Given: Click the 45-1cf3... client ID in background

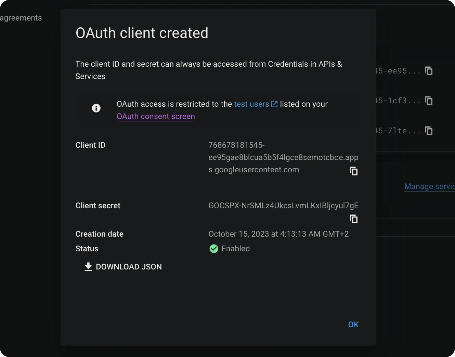Looking at the screenshot, I should click(398, 101).
